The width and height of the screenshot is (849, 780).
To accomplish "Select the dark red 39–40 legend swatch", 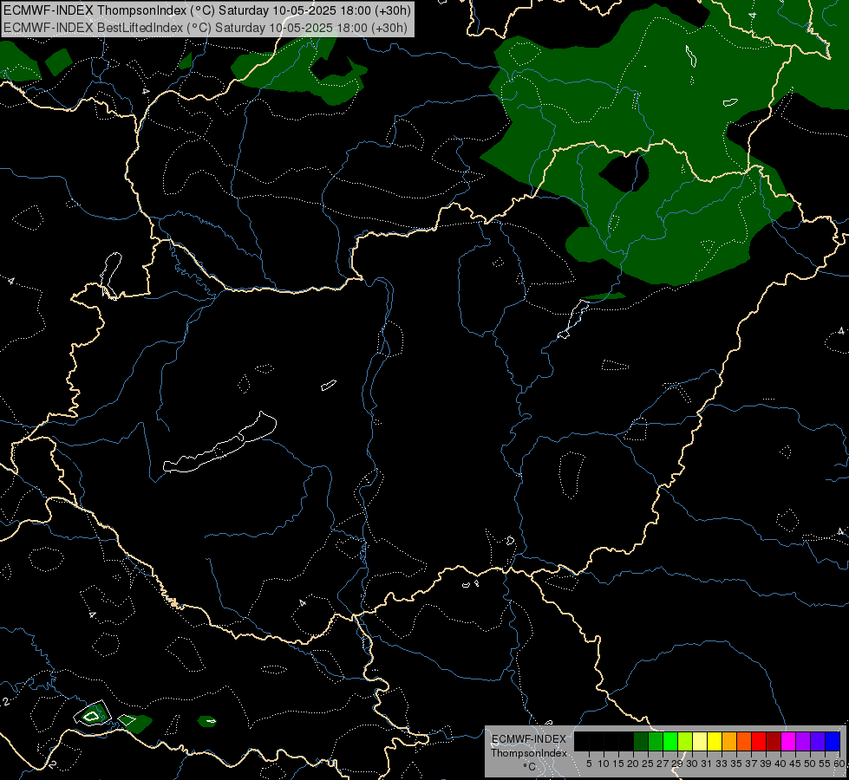I will click(774, 741).
